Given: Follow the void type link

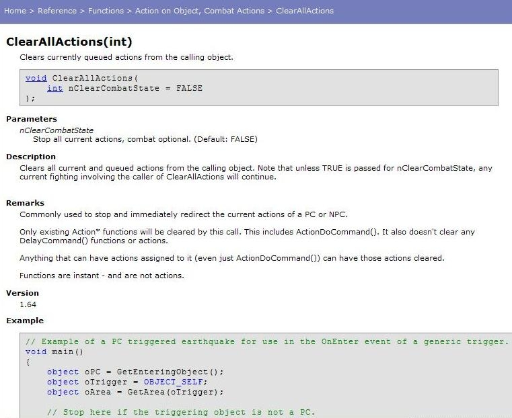Looking at the screenshot, I should pos(36,78).
